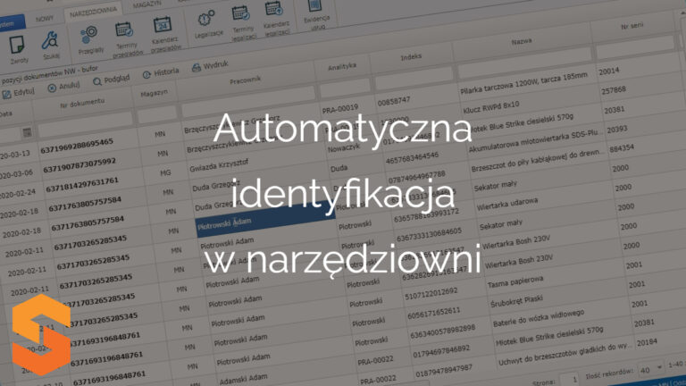Open Legalizacje ribbon icon
686x386 pixels.
[208, 23]
